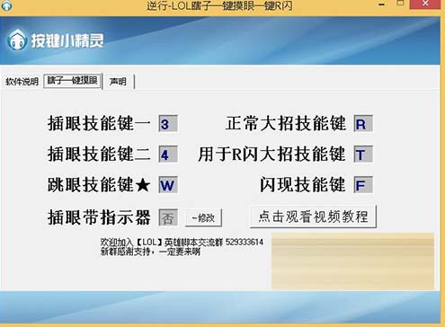Viewport: 445px width, 327px height.
Task: Click the 插眼带指示器 field showing 否
Action: tap(168, 217)
